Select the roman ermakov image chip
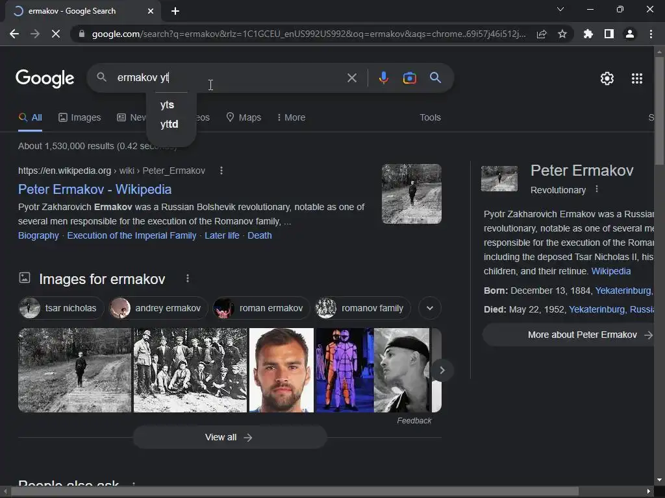 tap(262, 308)
